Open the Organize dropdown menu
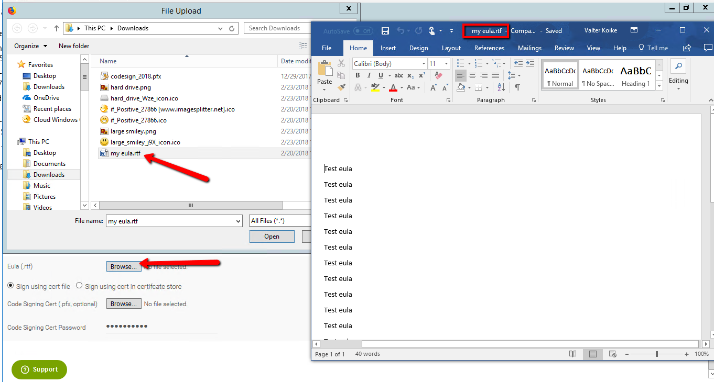Screen dimensions: 714x382 click(x=30, y=46)
